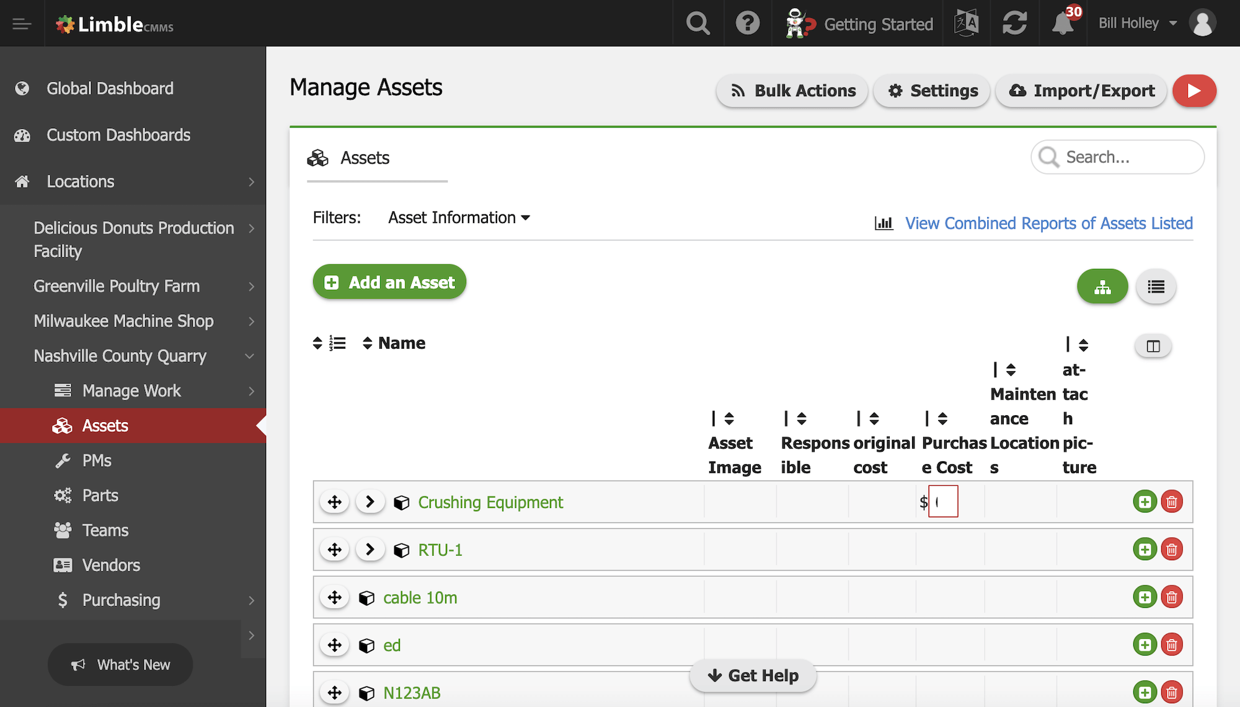This screenshot has height=707, width=1240.
Task: Open the language translation icon
Action: pos(965,23)
